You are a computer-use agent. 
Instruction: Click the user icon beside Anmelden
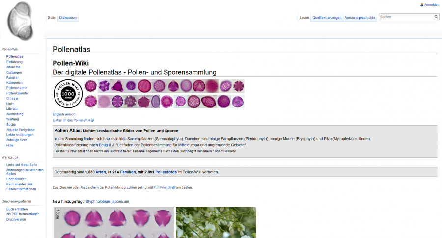click(x=422, y=5)
